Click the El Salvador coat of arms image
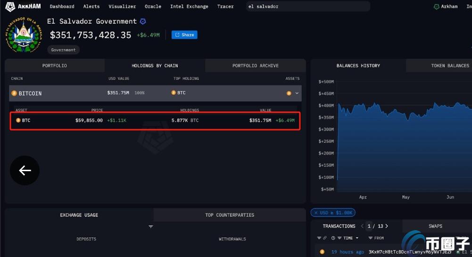This screenshot has width=472, height=257. click(x=24, y=35)
